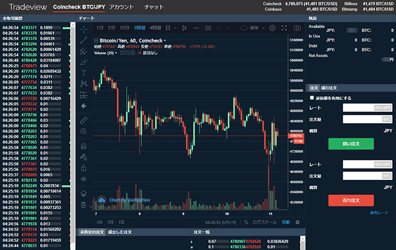The height and width of the screenshot is (250, 396).
Task: Toggle 自動 auto scale
Action: click(x=286, y=222)
